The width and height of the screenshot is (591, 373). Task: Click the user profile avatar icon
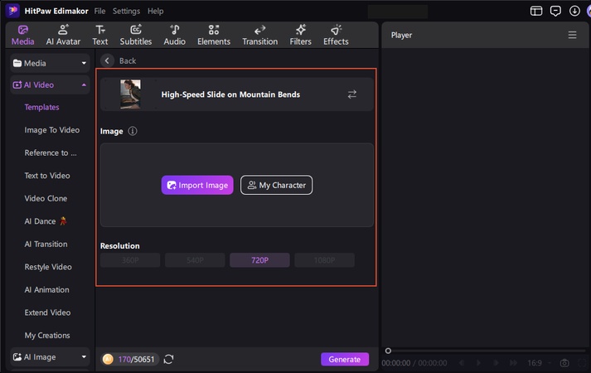[x=589, y=11]
